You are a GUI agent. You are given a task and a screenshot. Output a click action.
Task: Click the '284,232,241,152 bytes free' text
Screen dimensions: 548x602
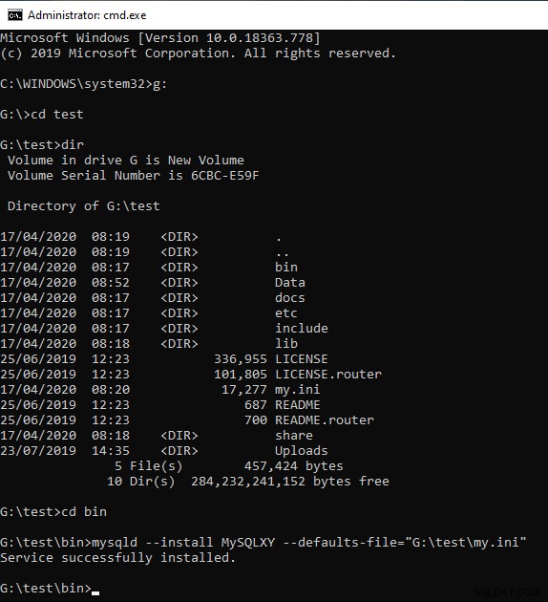pyautogui.click(x=290, y=482)
